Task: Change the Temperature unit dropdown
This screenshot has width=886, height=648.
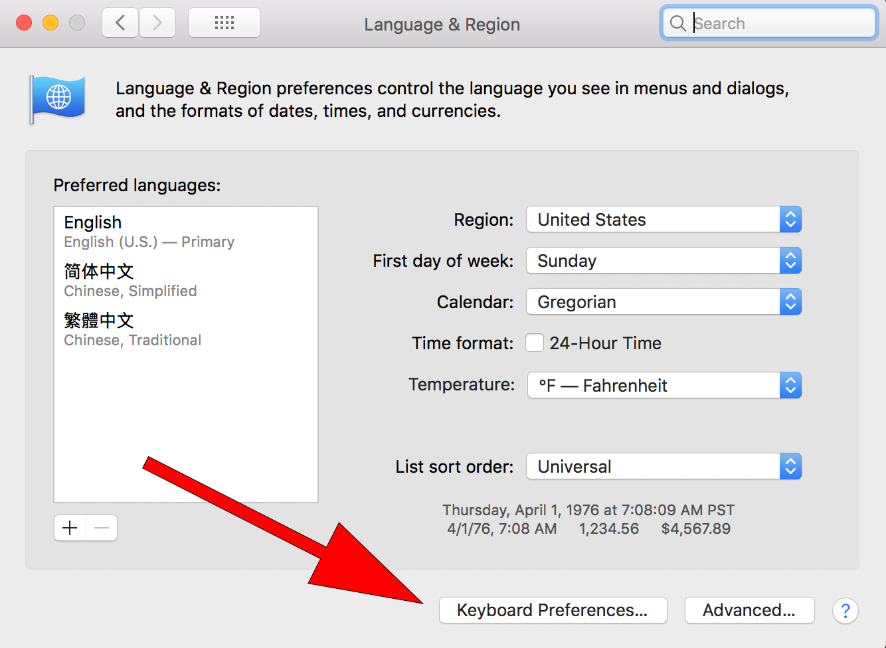Action: coord(664,385)
